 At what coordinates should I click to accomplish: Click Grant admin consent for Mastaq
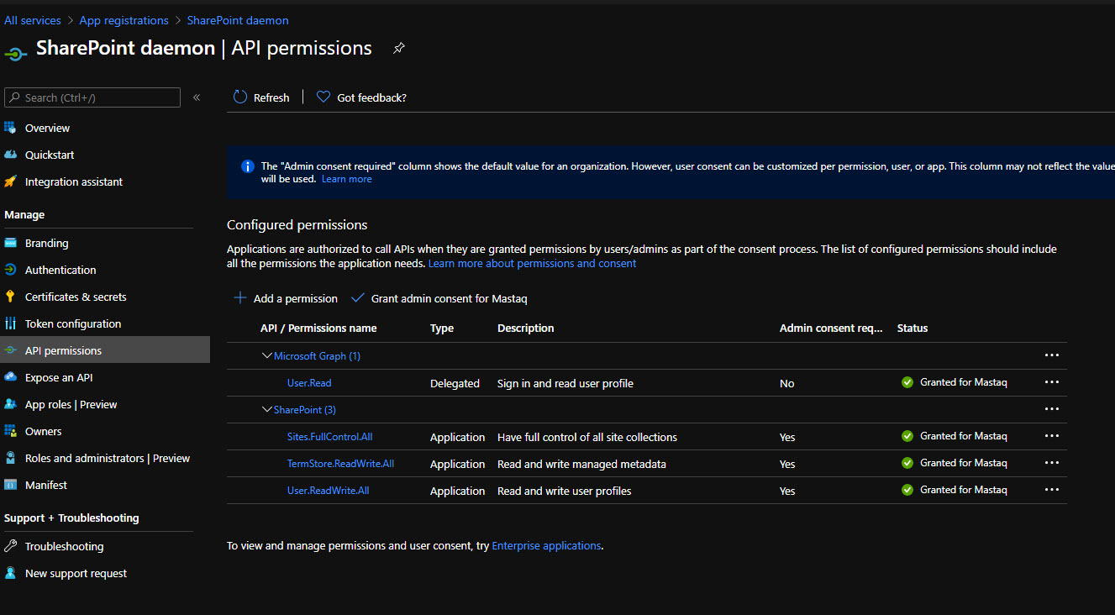click(449, 298)
